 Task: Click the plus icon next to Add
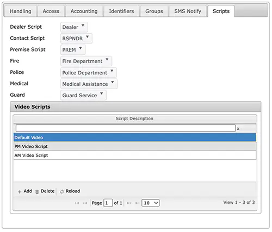click(x=20, y=192)
